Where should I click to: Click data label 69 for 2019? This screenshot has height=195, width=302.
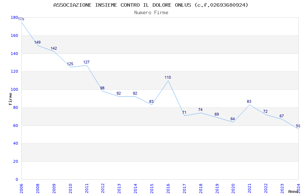point(217,114)
